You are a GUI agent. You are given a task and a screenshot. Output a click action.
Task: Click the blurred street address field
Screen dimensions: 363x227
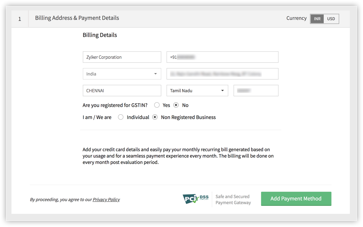[222, 74]
